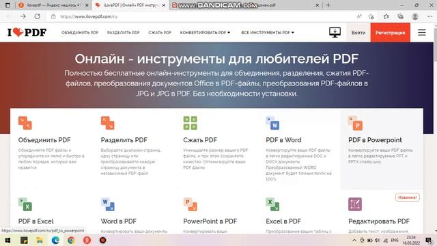This screenshot has height=246, width=437.
Task: Open the PDF в Word title link
Action: 283,140
